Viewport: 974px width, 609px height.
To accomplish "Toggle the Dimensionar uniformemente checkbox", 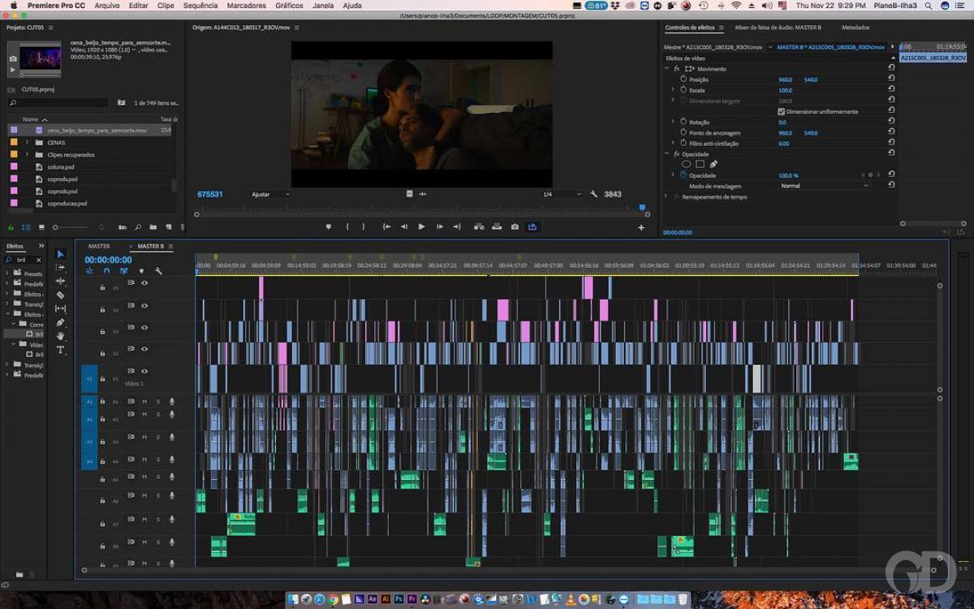I will (781, 111).
